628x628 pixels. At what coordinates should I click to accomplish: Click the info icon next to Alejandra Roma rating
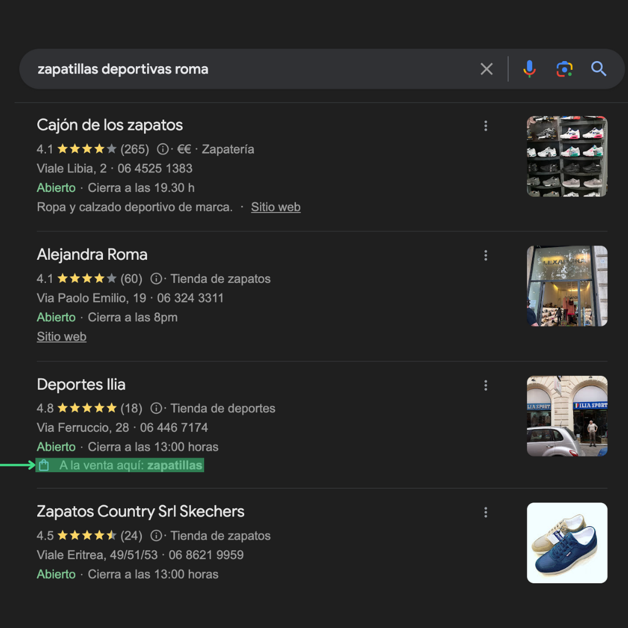pyautogui.click(x=156, y=279)
